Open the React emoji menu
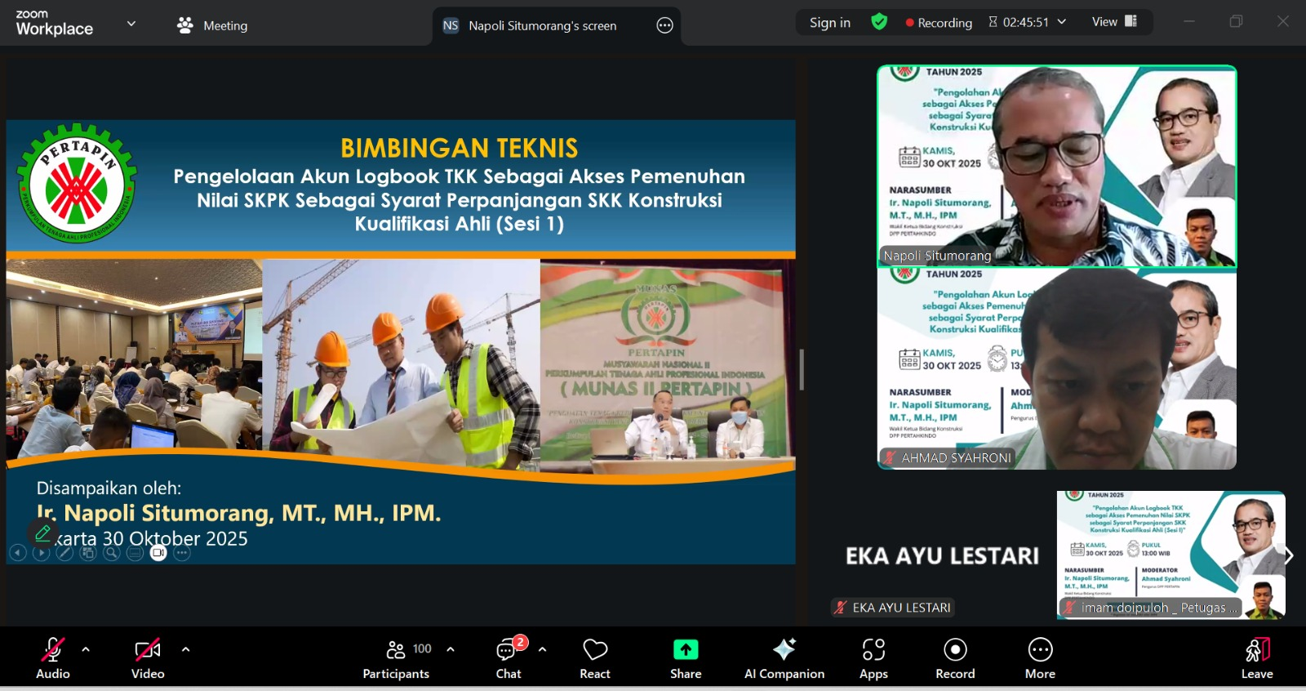The width and height of the screenshot is (1306, 691). pos(595,657)
